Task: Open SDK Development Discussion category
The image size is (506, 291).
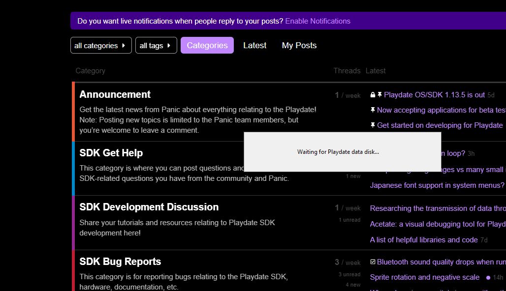Action: [149, 207]
